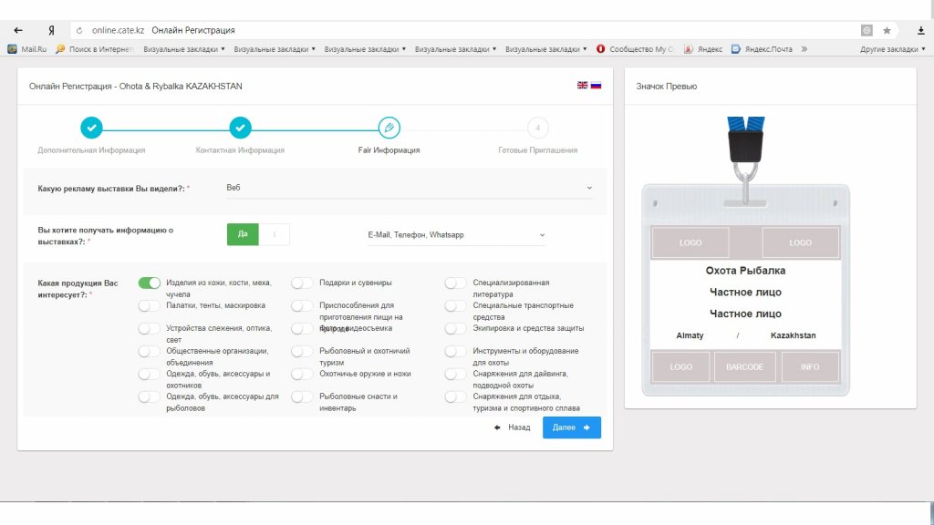The height and width of the screenshot is (525, 934).
Task: Go back with the Назад link
Action: (x=512, y=427)
